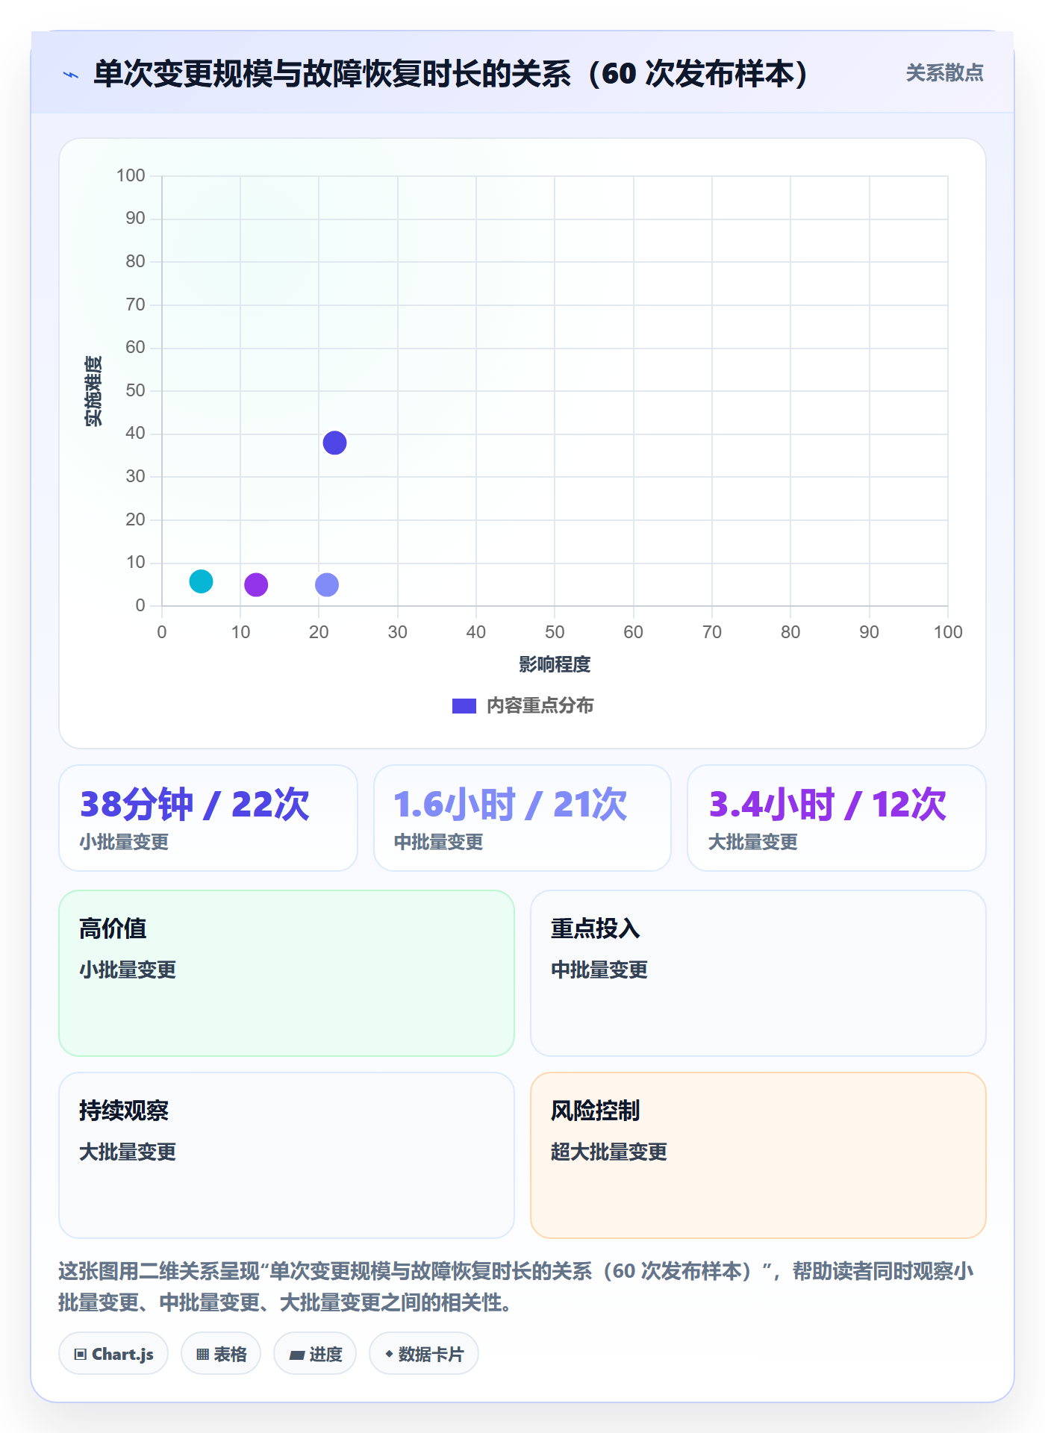Click the dark blue scatter point near 40
The image size is (1045, 1433).
[334, 443]
